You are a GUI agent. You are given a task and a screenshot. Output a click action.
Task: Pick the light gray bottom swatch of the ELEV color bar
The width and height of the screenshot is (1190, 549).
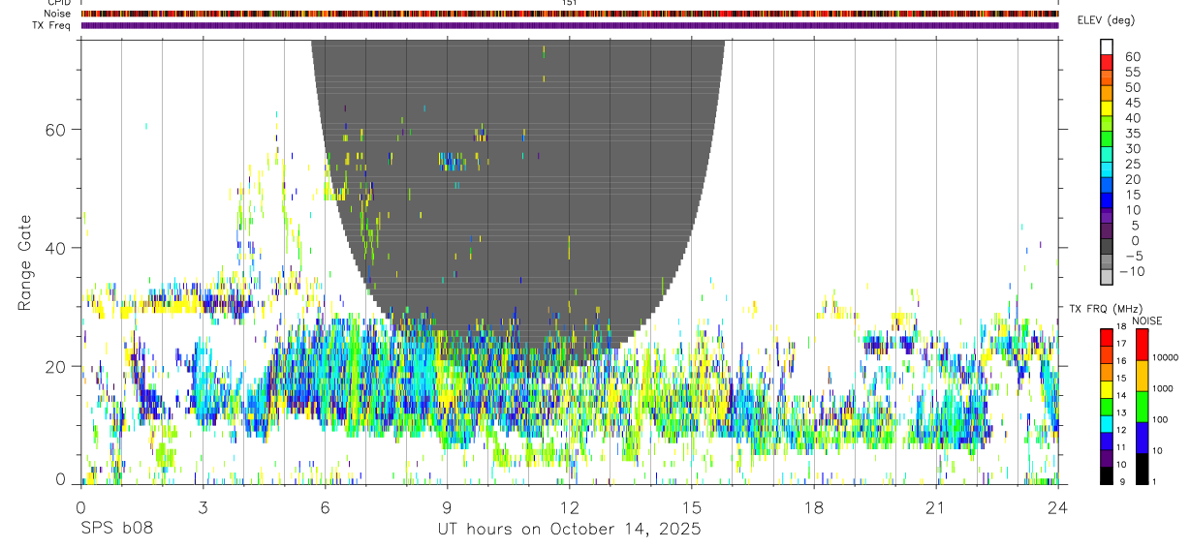click(1106, 277)
